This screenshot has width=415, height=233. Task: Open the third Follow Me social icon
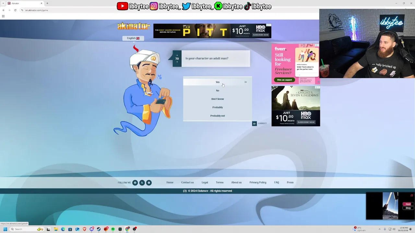(149, 183)
